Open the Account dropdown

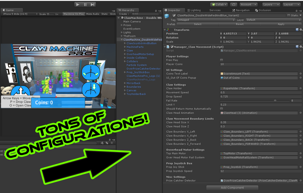[248, 5]
